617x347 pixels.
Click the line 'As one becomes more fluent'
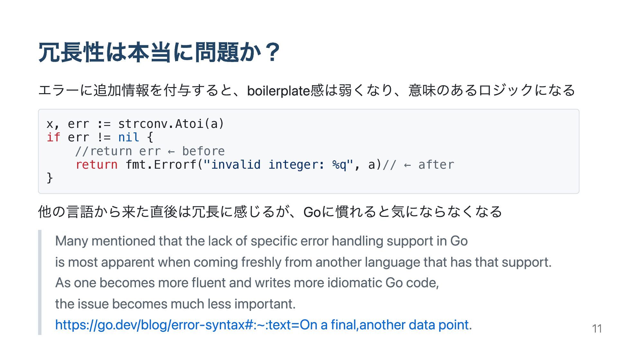pos(247,283)
